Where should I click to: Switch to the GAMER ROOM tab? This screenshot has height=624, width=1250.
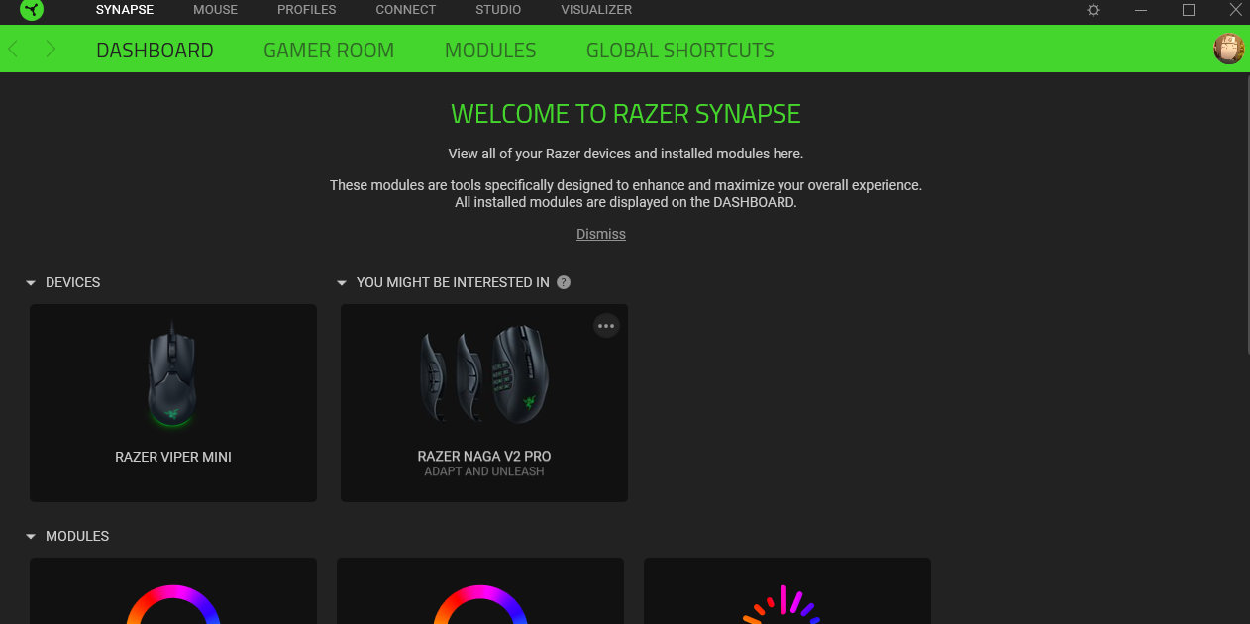329,50
